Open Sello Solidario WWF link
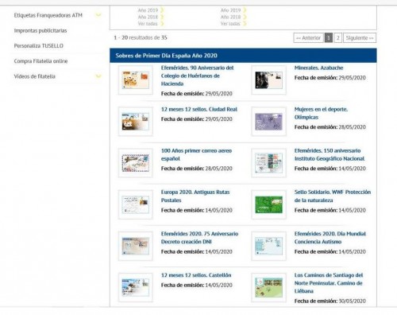This screenshot has width=397, height=315. click(333, 196)
